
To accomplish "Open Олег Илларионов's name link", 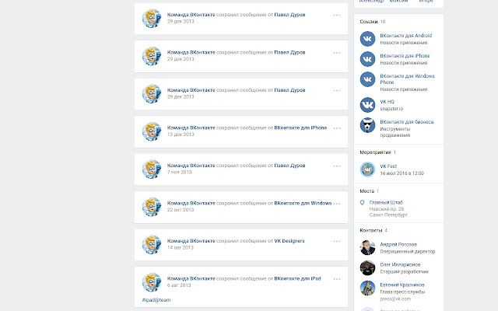I will tap(400, 264).
